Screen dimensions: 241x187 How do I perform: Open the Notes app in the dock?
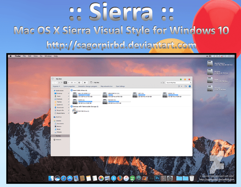(88, 178)
